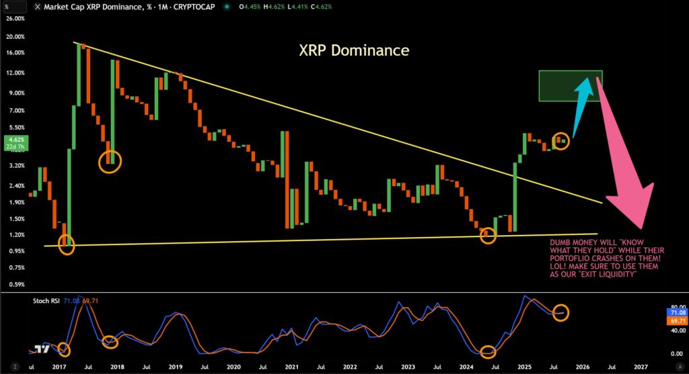Image resolution: width=689 pixels, height=374 pixels.
Task: Toggle the auto-scale A button
Action: pyautogui.click(x=681, y=367)
